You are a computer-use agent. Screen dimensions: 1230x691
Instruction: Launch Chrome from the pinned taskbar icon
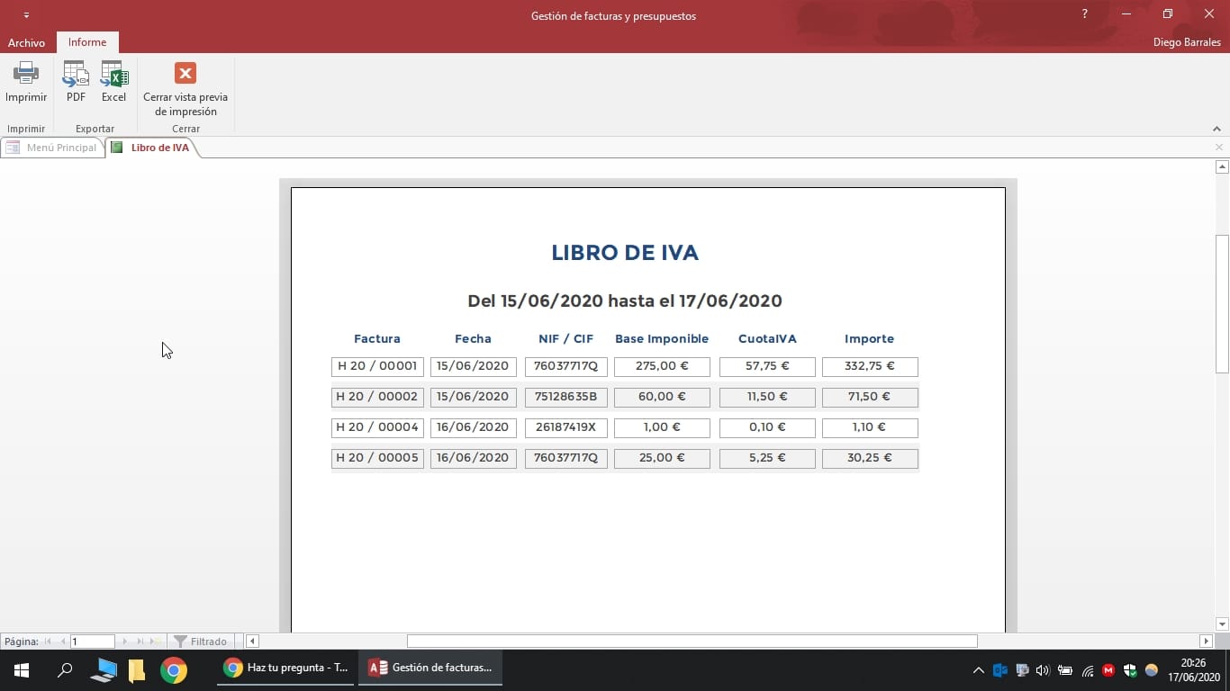174,670
